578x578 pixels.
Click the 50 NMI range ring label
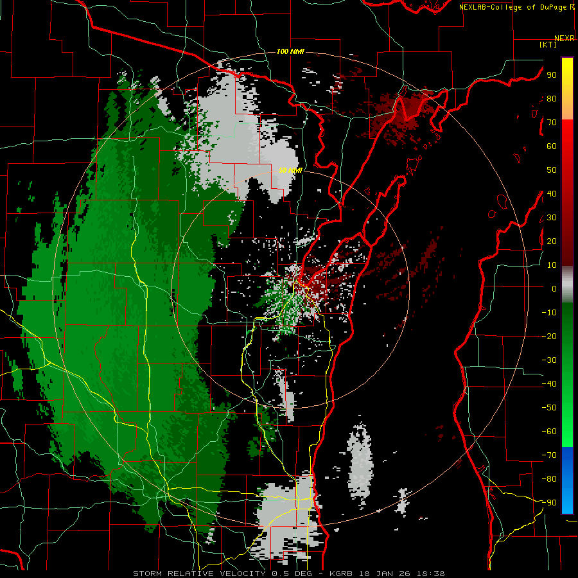pyautogui.click(x=290, y=170)
